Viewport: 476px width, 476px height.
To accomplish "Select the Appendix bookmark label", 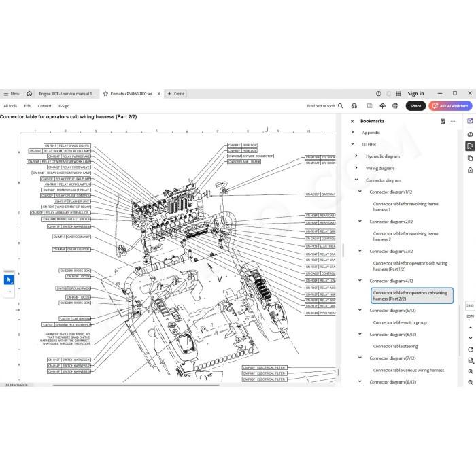I will coord(371,133).
